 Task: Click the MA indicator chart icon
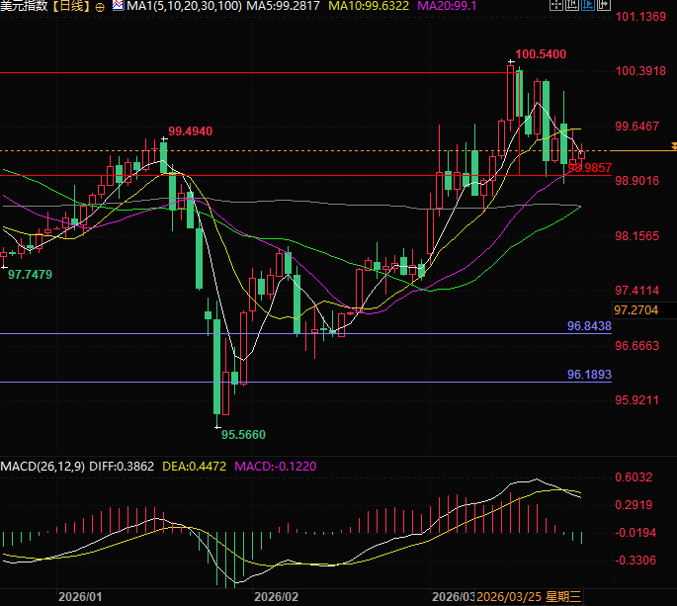pyautogui.click(x=119, y=7)
